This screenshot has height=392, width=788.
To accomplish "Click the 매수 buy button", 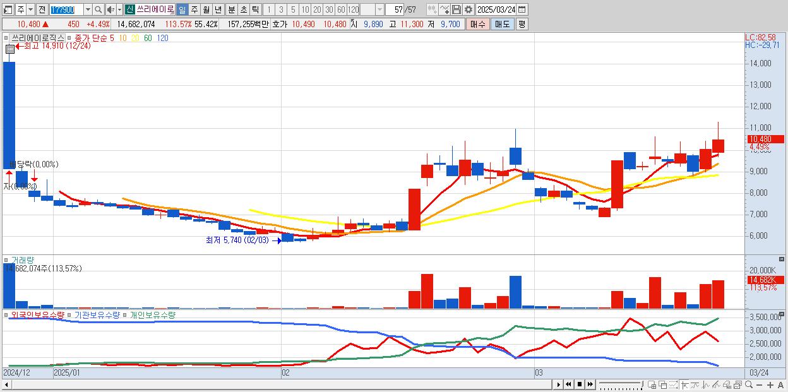I will coord(477,24).
